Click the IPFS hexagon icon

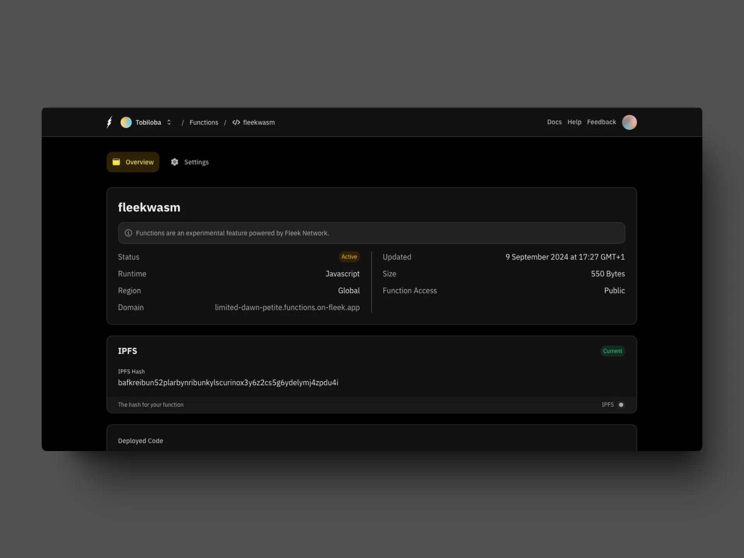[x=621, y=405]
